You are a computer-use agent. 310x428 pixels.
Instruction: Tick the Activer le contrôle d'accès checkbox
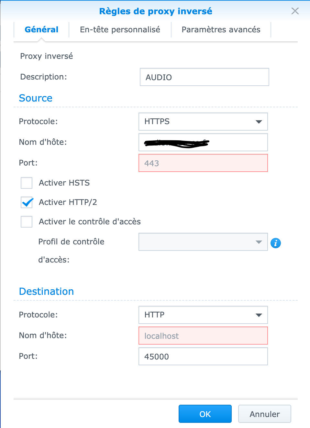click(27, 222)
